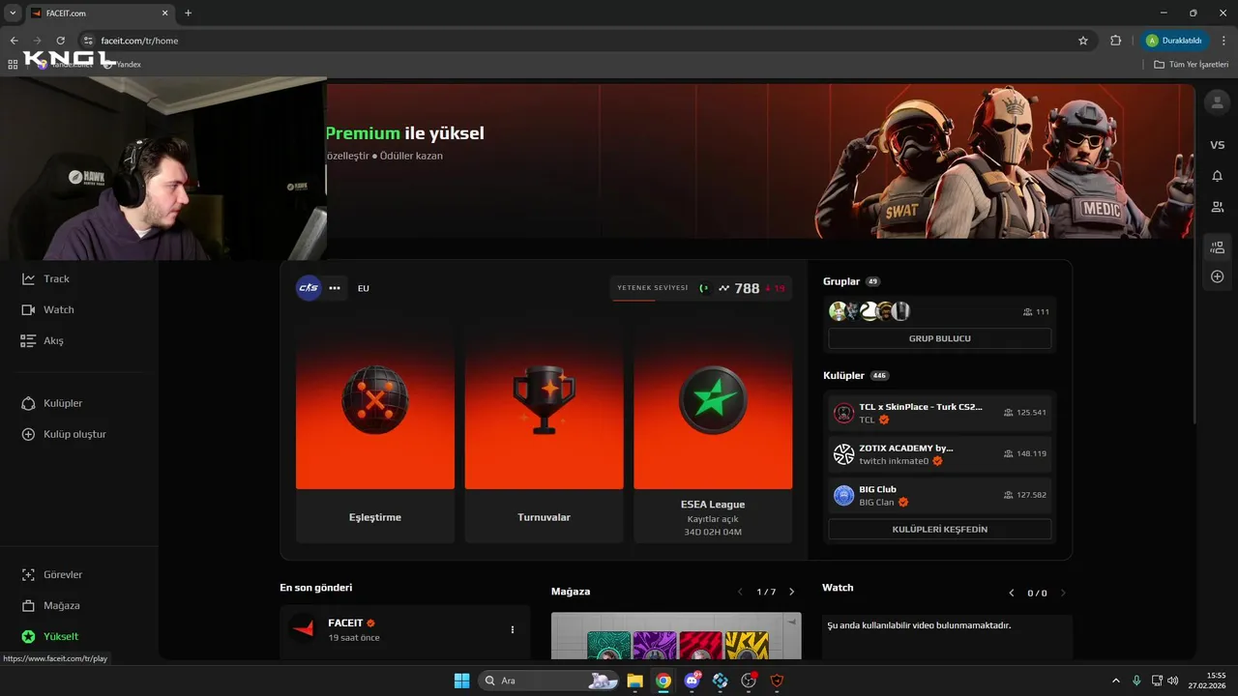
Task: Open Görevler in the sidebar
Action: [x=51, y=574]
